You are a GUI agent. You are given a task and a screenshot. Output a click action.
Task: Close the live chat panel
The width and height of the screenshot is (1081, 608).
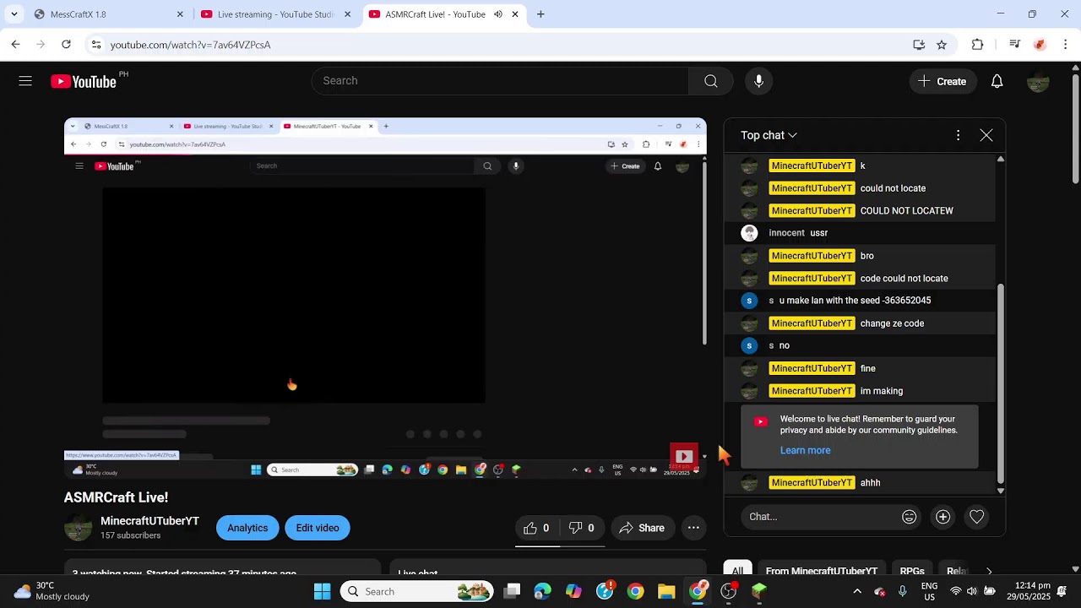(x=986, y=135)
